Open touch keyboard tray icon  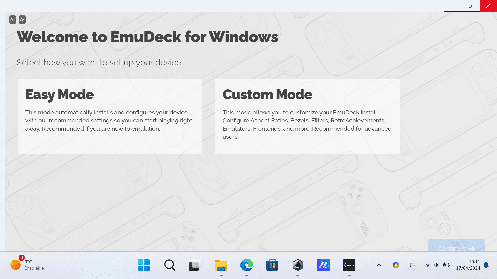pyautogui.click(x=413, y=265)
